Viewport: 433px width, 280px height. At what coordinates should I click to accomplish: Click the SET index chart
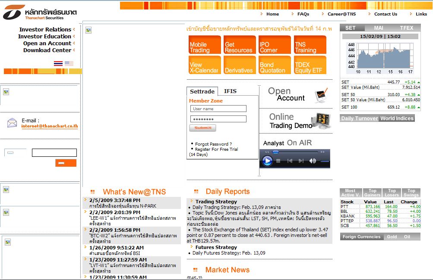pyautogui.click(x=380, y=58)
